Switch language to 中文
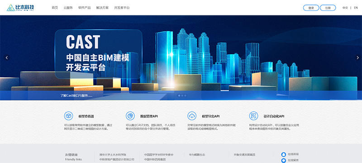This screenshot has width=362, height=163. [345, 8]
